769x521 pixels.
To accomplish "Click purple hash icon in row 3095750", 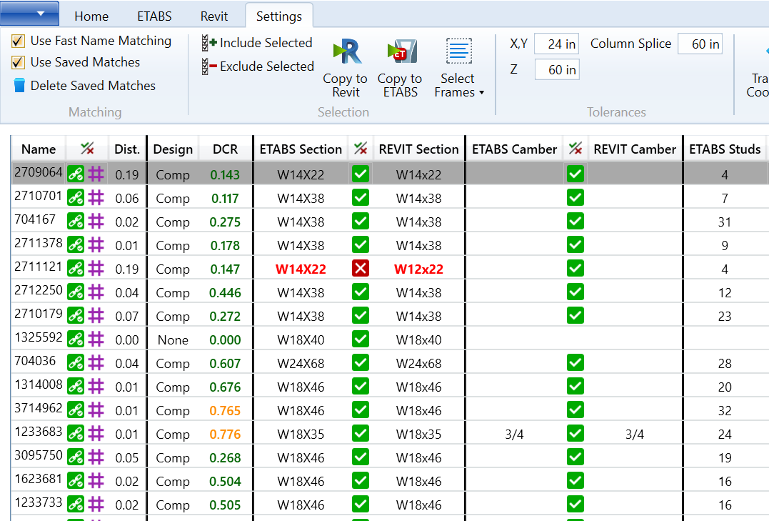I will pos(96,457).
